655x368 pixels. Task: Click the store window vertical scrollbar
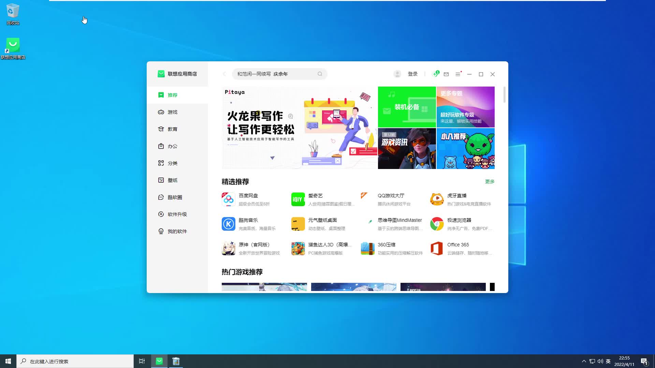click(x=504, y=95)
